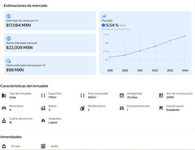Click the Jardín amenity icon
195x150 pixels.
[43, 146]
